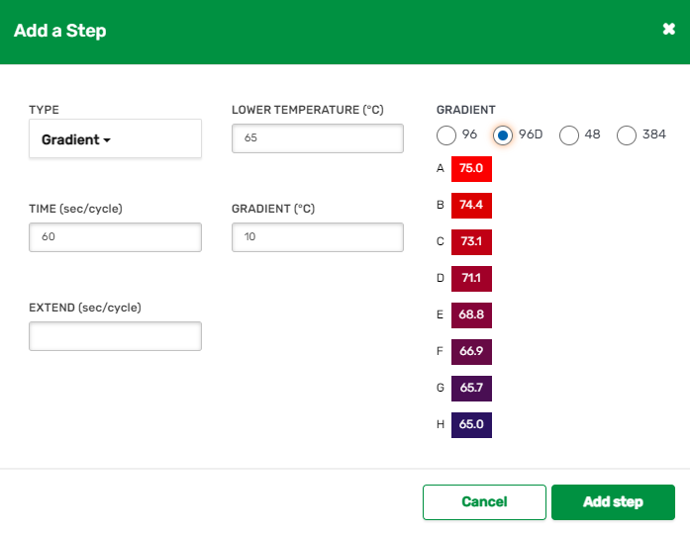Select the 96 gradient radio option
Image resolution: width=690 pixels, height=534 pixels.
pyautogui.click(x=446, y=135)
